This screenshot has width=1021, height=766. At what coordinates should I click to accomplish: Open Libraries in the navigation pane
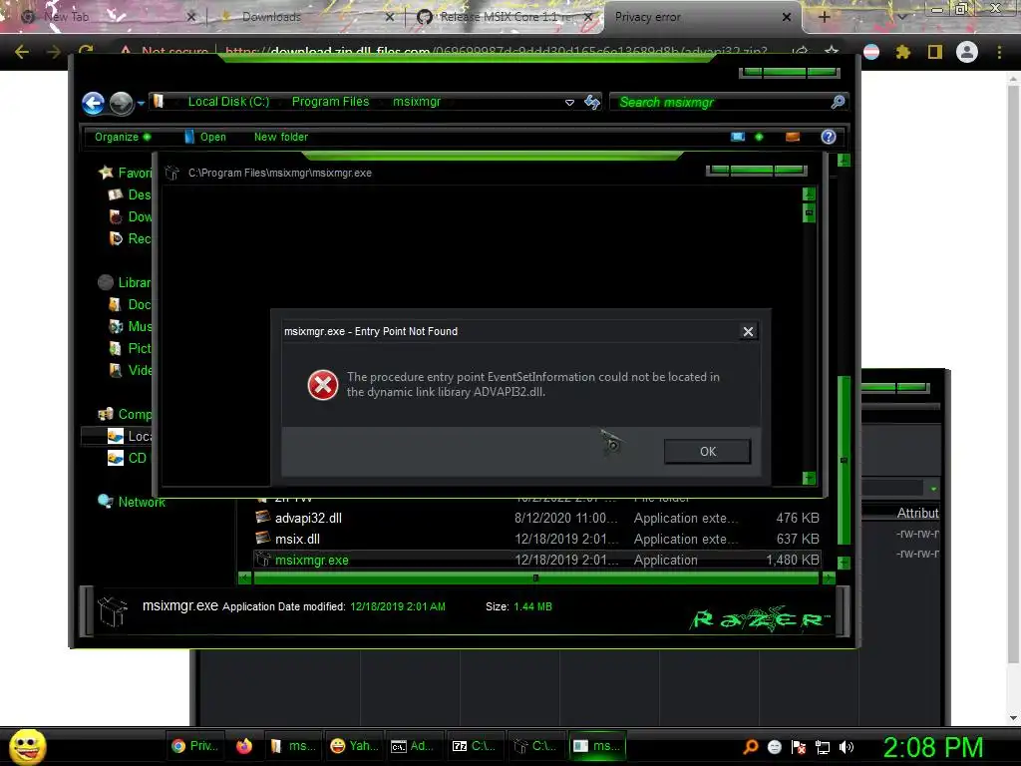point(125,282)
